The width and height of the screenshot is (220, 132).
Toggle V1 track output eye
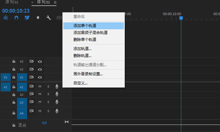point(40,77)
